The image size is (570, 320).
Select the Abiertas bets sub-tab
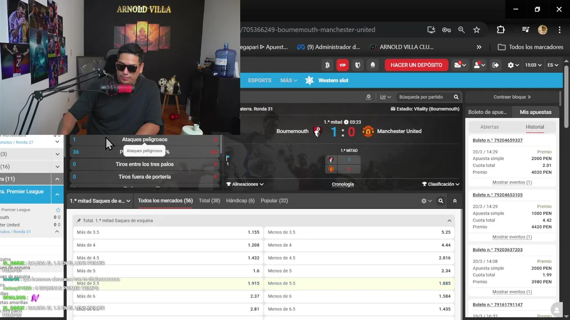coord(489,127)
